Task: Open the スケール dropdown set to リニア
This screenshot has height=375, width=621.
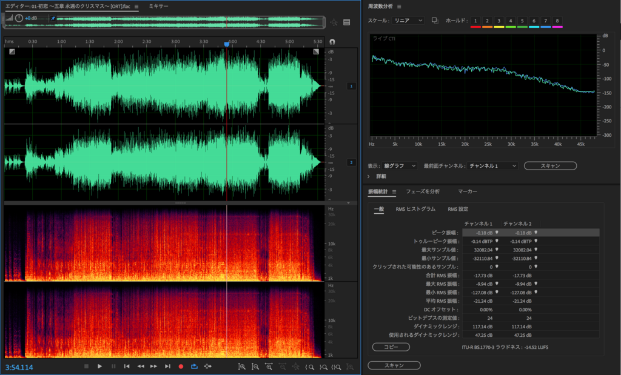Action: [x=408, y=21]
